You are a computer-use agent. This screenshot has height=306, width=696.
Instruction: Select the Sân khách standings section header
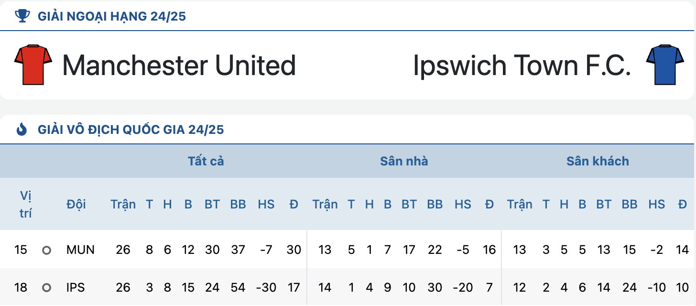[x=598, y=161]
